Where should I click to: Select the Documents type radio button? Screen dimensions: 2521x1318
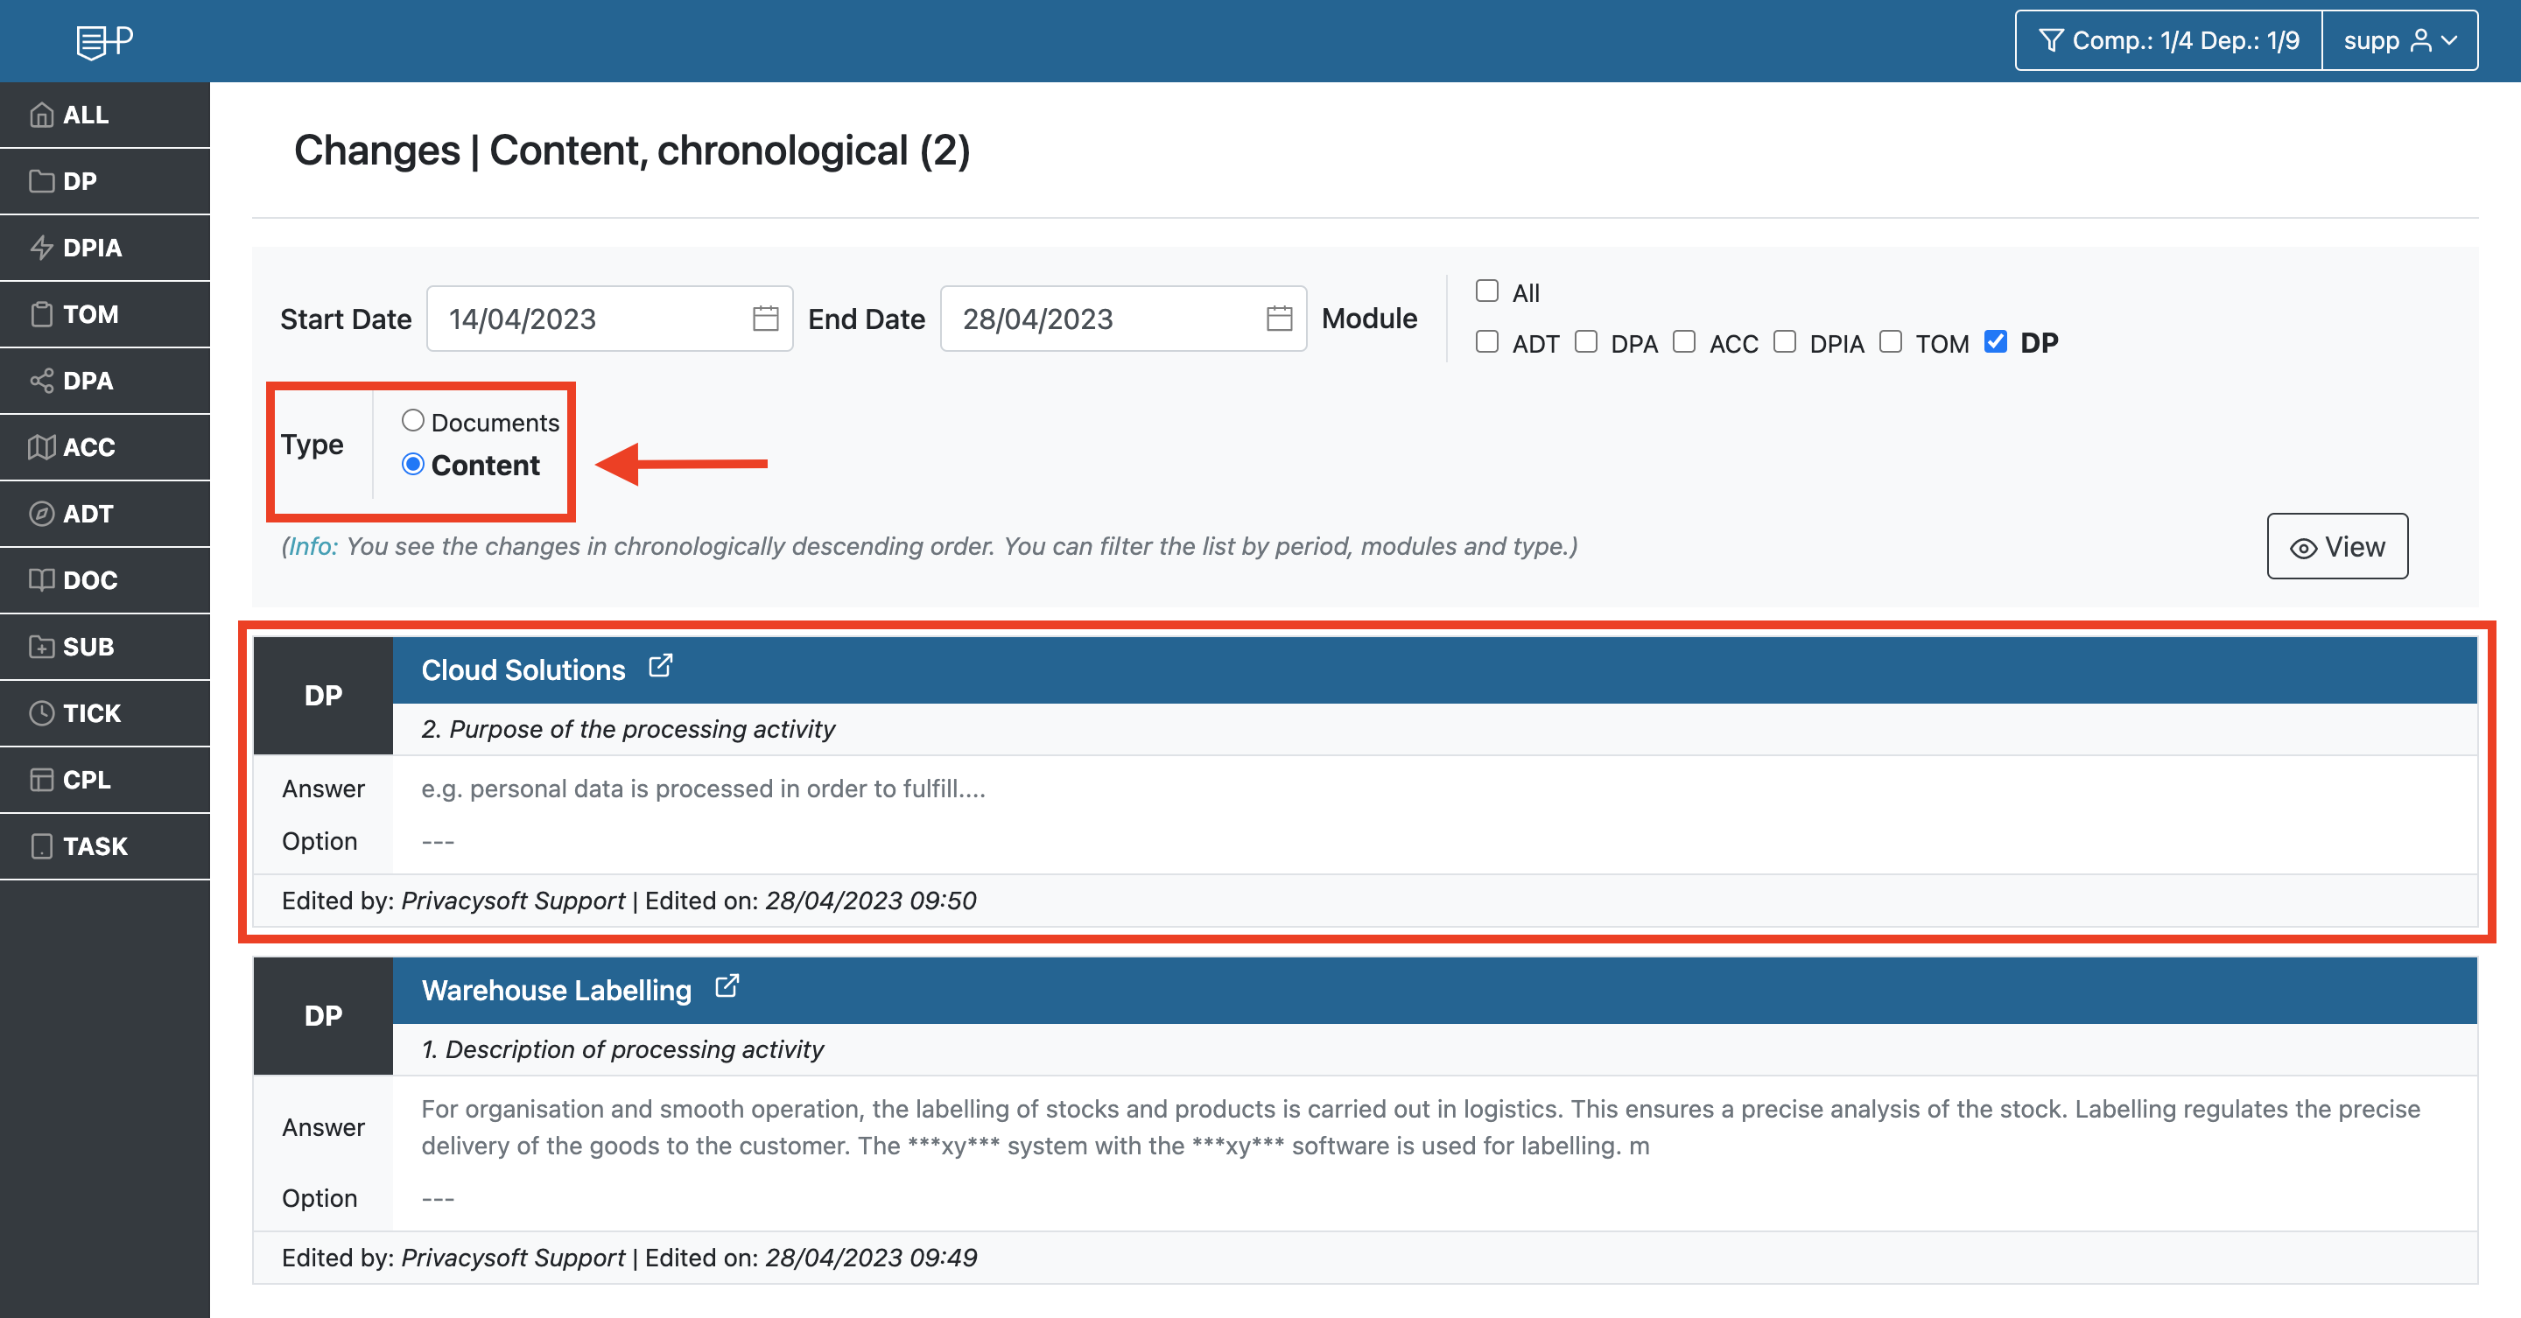click(x=413, y=421)
